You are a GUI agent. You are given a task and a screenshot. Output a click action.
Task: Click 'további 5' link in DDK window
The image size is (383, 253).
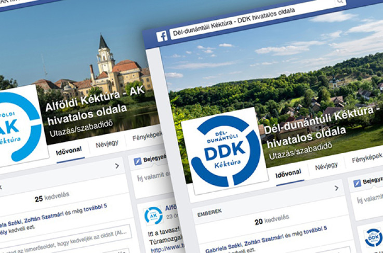click(315, 230)
